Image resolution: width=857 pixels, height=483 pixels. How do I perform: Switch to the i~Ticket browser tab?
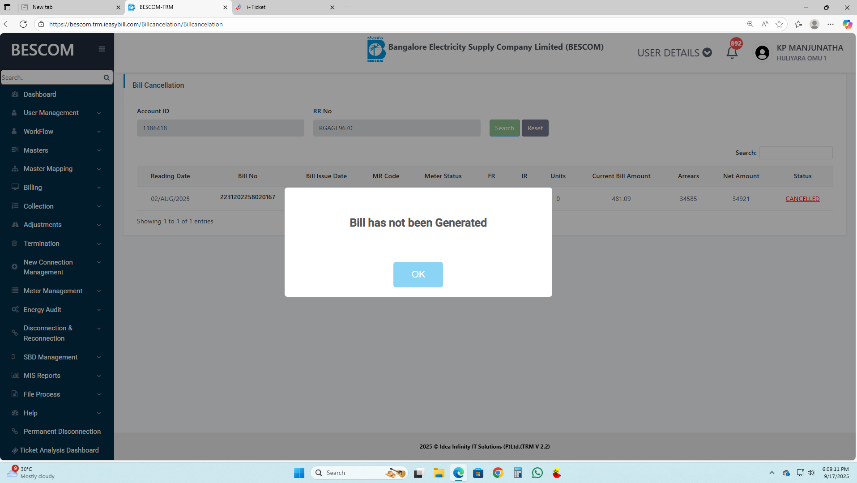tap(285, 7)
